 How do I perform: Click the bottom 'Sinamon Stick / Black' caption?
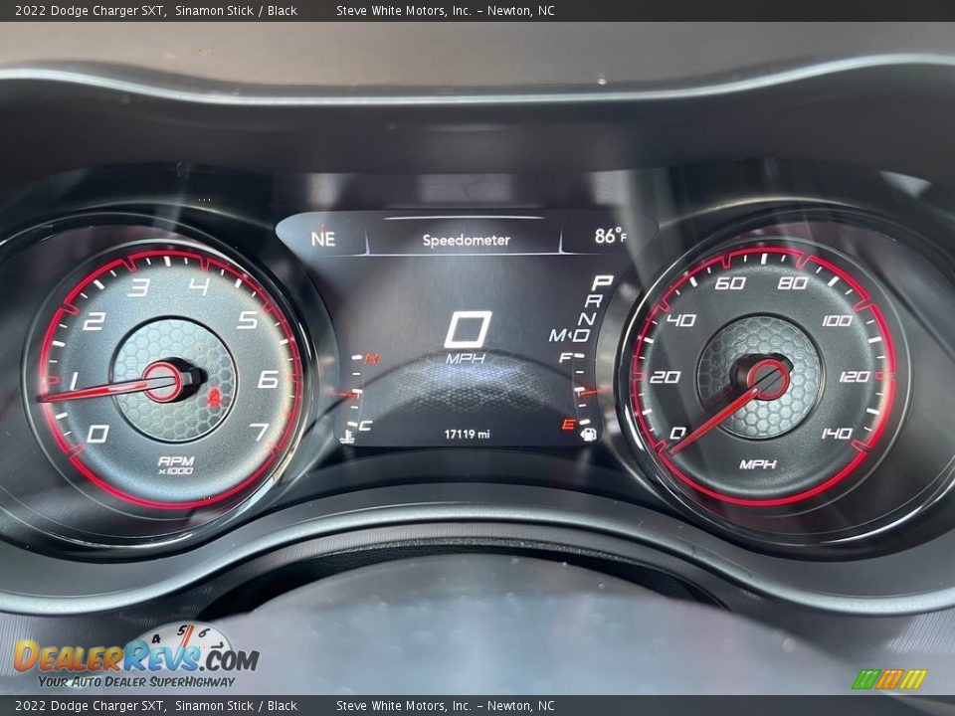point(237,706)
